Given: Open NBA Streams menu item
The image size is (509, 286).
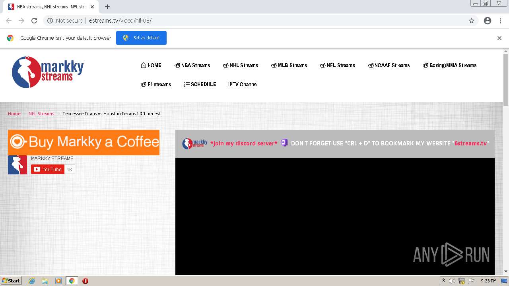Looking at the screenshot, I should click(192, 65).
